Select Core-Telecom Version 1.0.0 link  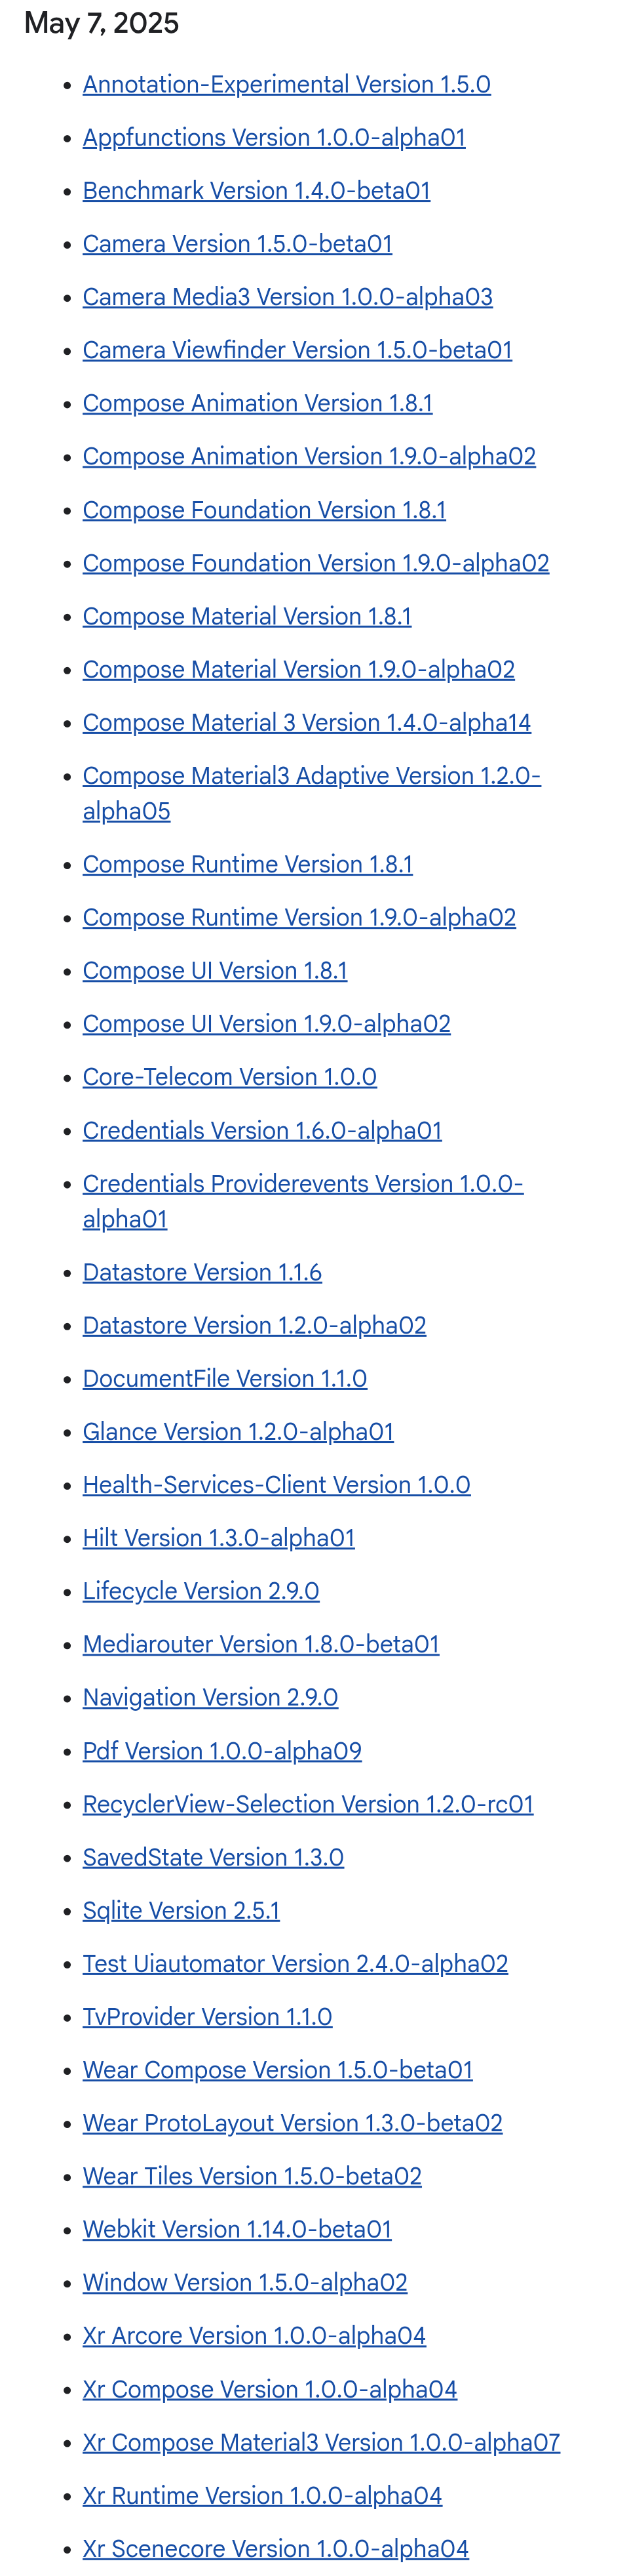229,1077
